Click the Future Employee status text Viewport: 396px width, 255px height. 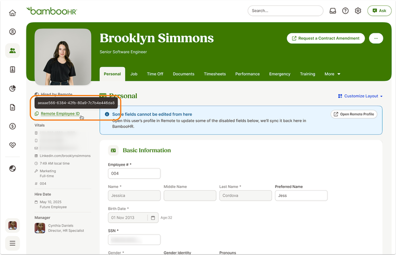[53, 207]
